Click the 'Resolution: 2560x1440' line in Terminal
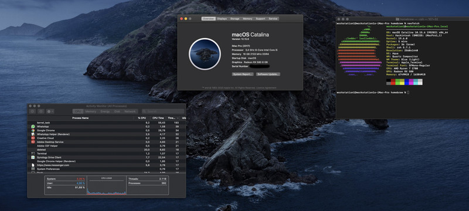Image resolution: width=469 pixels, height=211 pixels. point(402,50)
